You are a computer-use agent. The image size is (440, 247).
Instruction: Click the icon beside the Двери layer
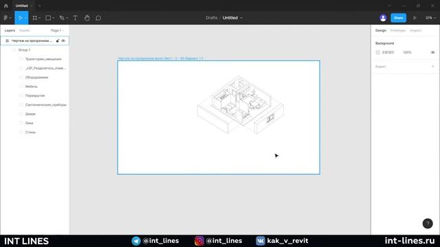tap(21, 114)
